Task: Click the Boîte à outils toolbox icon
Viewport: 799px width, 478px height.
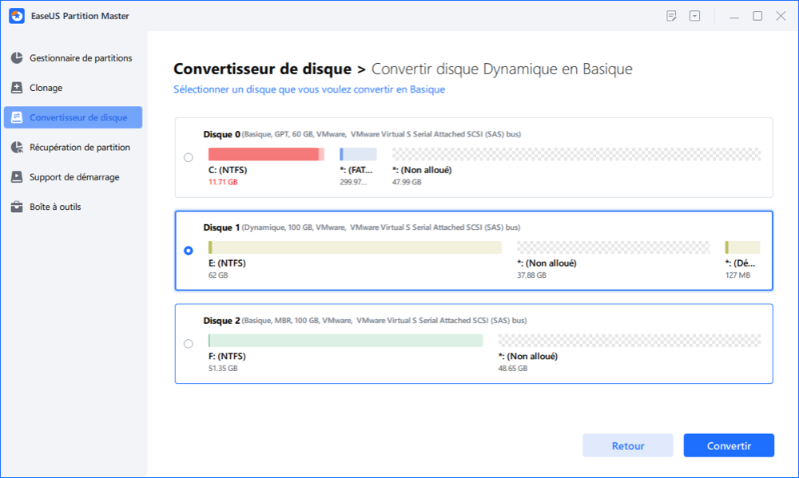Action: point(17,207)
